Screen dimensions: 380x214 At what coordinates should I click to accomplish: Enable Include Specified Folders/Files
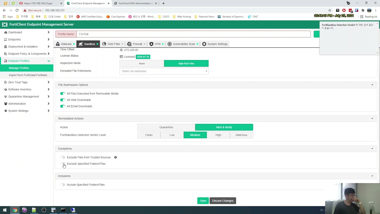point(62,185)
